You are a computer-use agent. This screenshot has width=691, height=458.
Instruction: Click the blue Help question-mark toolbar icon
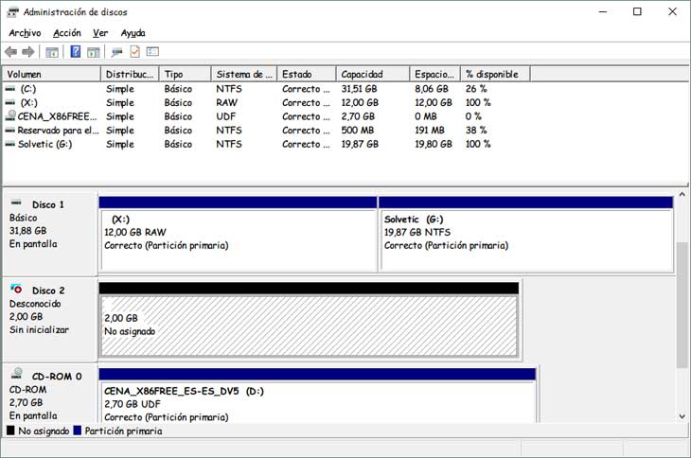[x=75, y=52]
